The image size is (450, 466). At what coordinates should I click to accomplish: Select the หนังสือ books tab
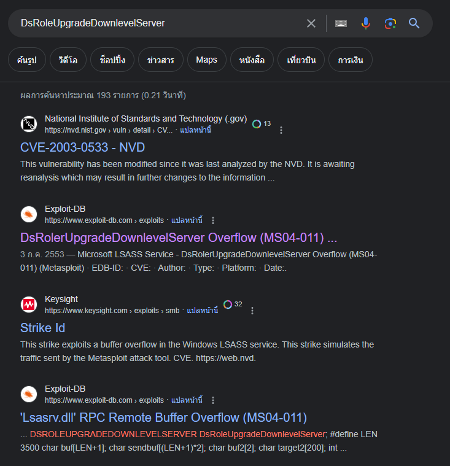(252, 60)
